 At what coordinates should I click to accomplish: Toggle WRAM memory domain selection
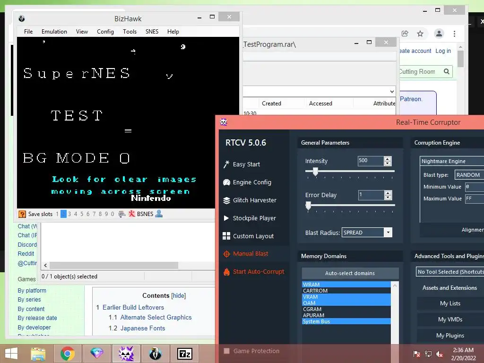click(346, 285)
